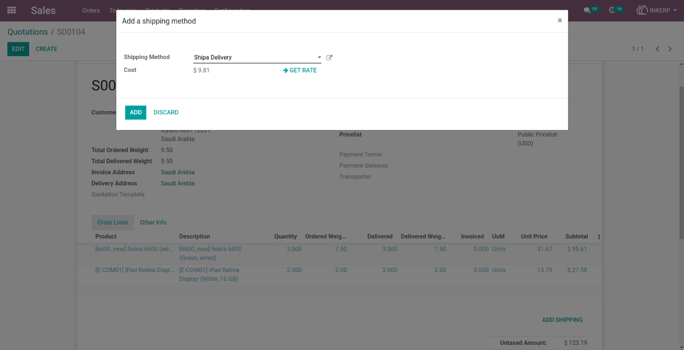Switch to the Other Info tab
This screenshot has width=684, height=350.
coord(153,222)
